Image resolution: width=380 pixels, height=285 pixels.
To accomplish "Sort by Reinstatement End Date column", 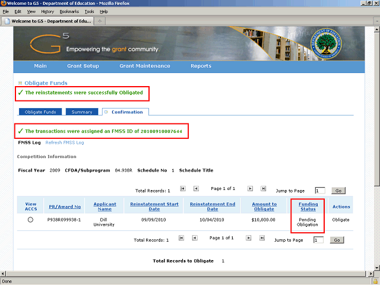I will (213, 207).
